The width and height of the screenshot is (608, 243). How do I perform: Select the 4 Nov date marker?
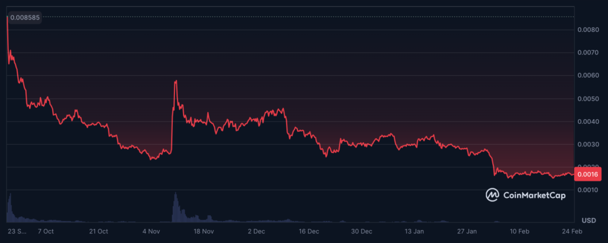click(151, 231)
